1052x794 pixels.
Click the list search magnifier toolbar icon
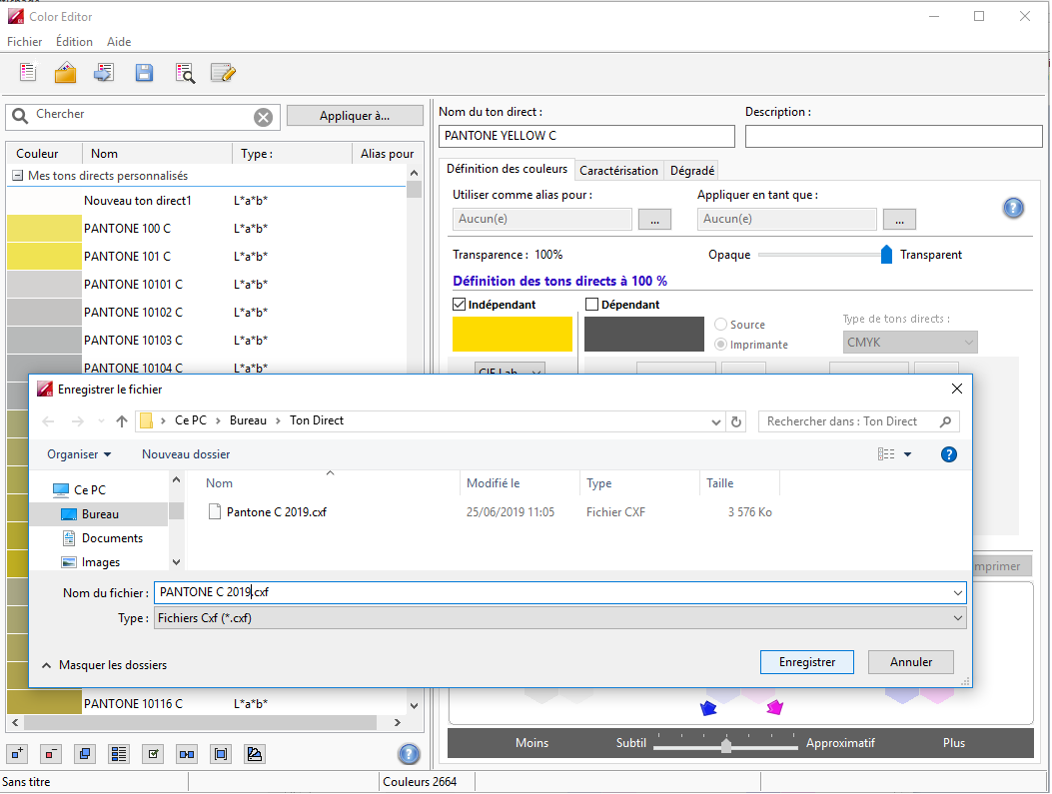[185, 73]
